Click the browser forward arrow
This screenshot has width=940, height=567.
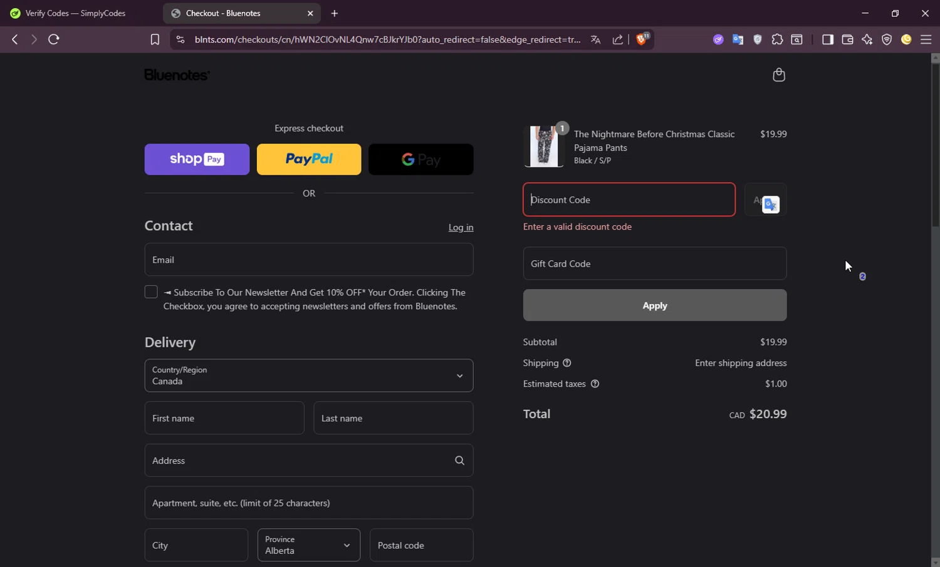(34, 39)
